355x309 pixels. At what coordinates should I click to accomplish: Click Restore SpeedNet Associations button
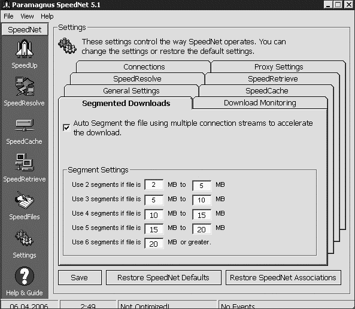283,277
